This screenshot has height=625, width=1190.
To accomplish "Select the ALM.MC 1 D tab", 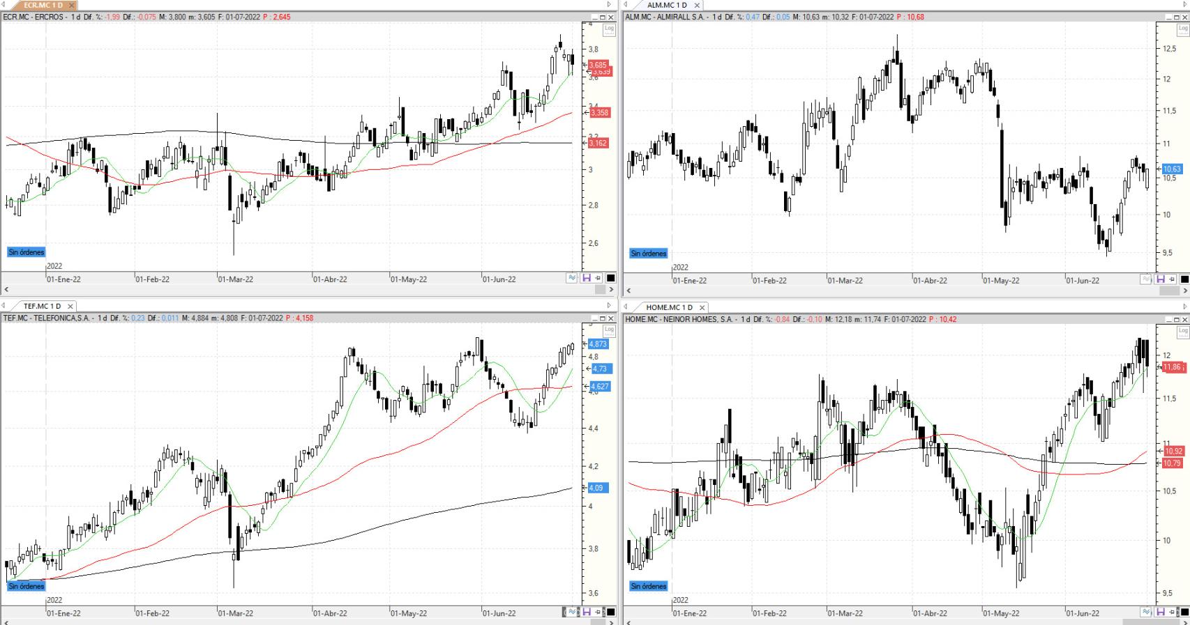I will click(668, 5).
